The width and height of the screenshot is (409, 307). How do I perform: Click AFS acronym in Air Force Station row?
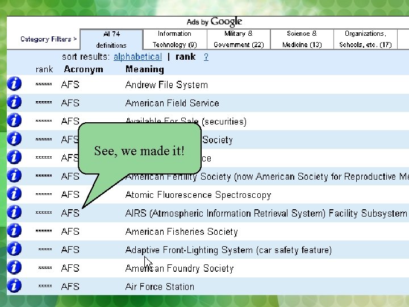70,287
